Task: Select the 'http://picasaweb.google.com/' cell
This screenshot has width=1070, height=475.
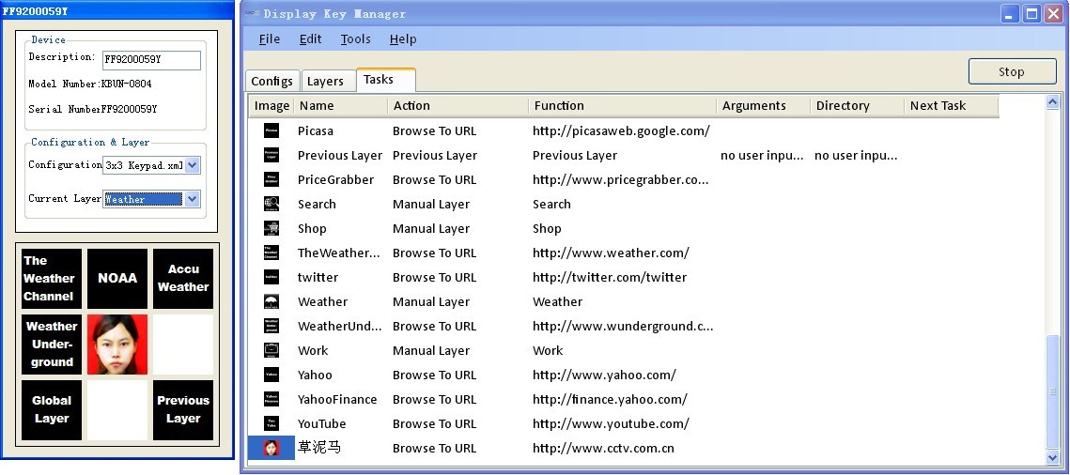Action: click(x=622, y=130)
